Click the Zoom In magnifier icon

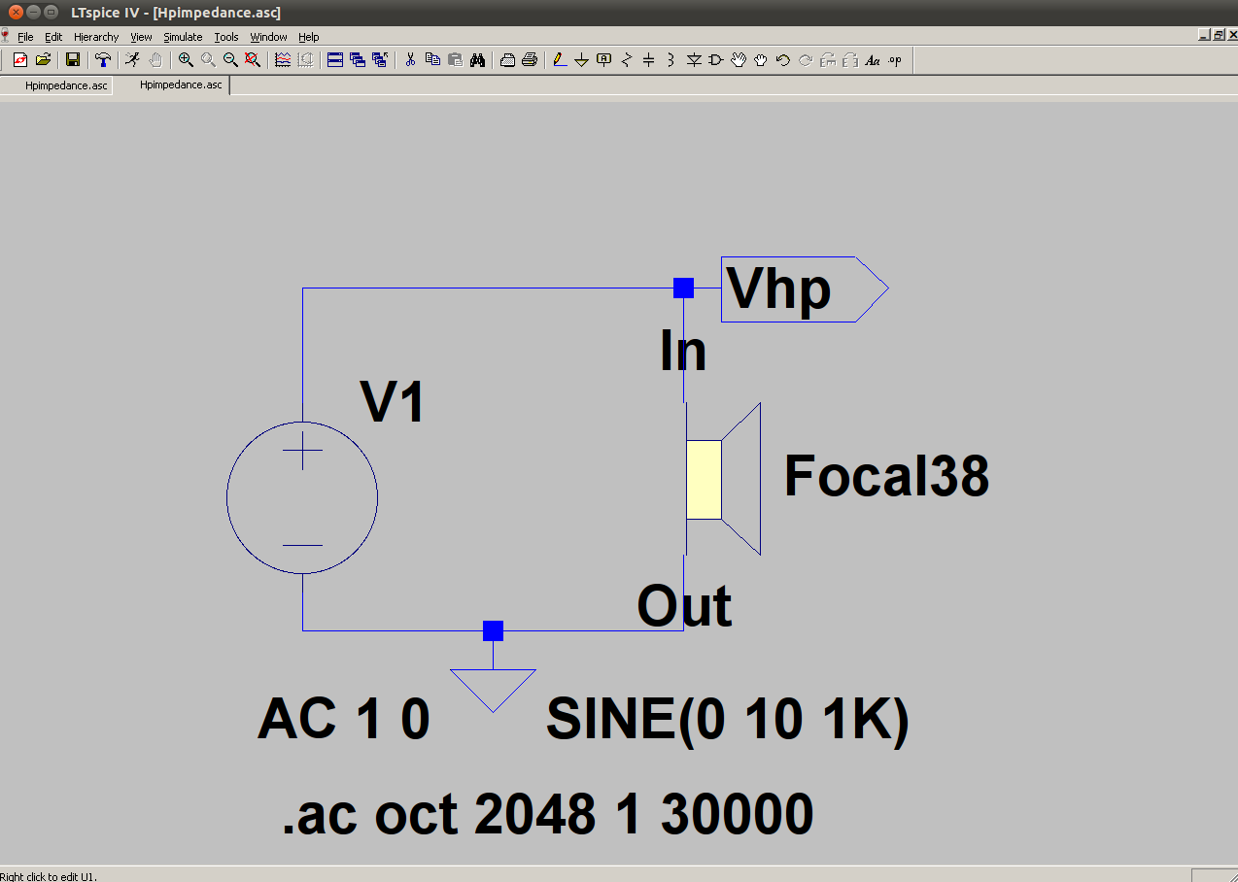point(186,60)
